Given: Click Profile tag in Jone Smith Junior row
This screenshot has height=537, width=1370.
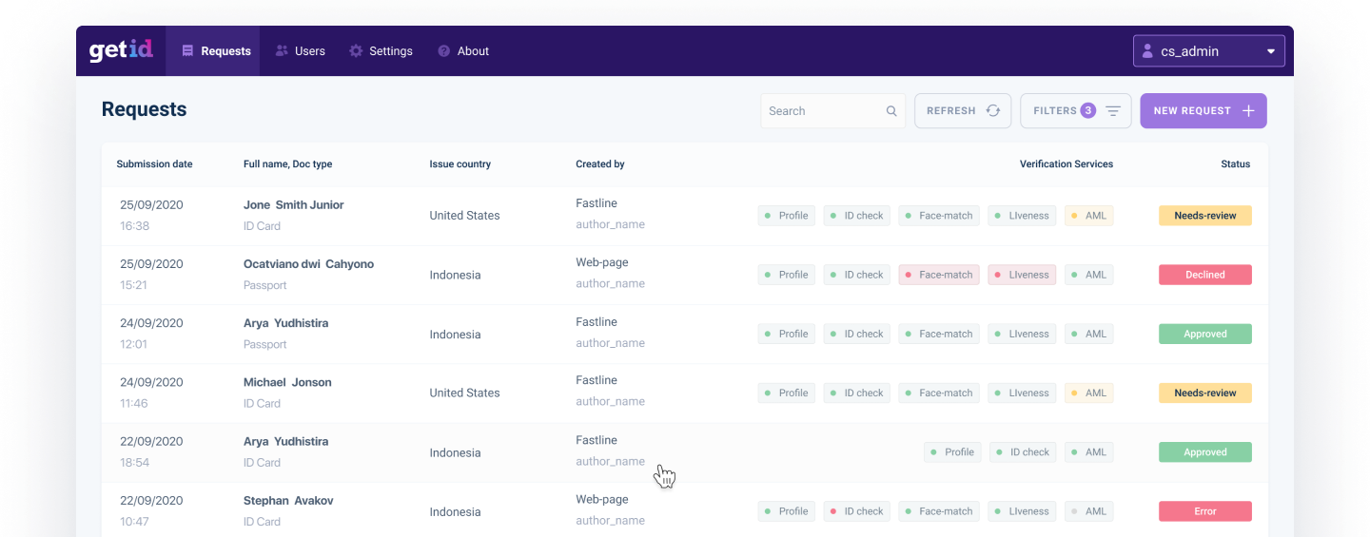Looking at the screenshot, I should tap(786, 216).
